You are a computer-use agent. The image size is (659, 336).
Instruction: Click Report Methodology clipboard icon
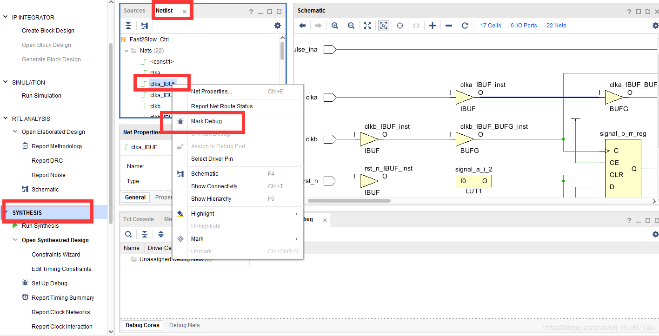(x=25, y=146)
